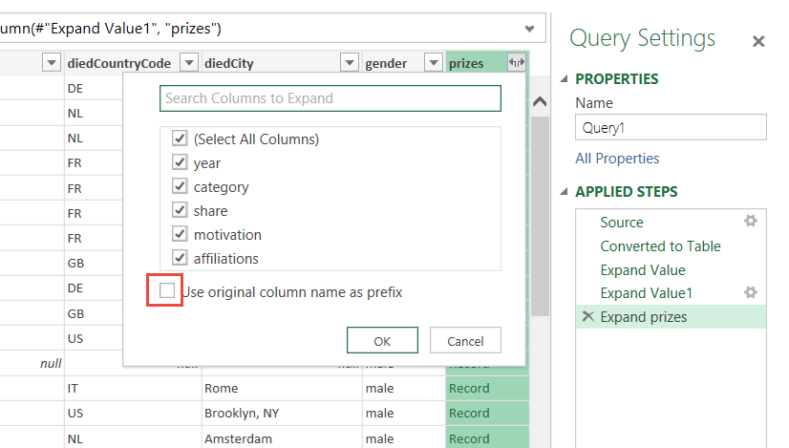
Task: Toggle the motivation column checkbox
Action: [x=179, y=234]
